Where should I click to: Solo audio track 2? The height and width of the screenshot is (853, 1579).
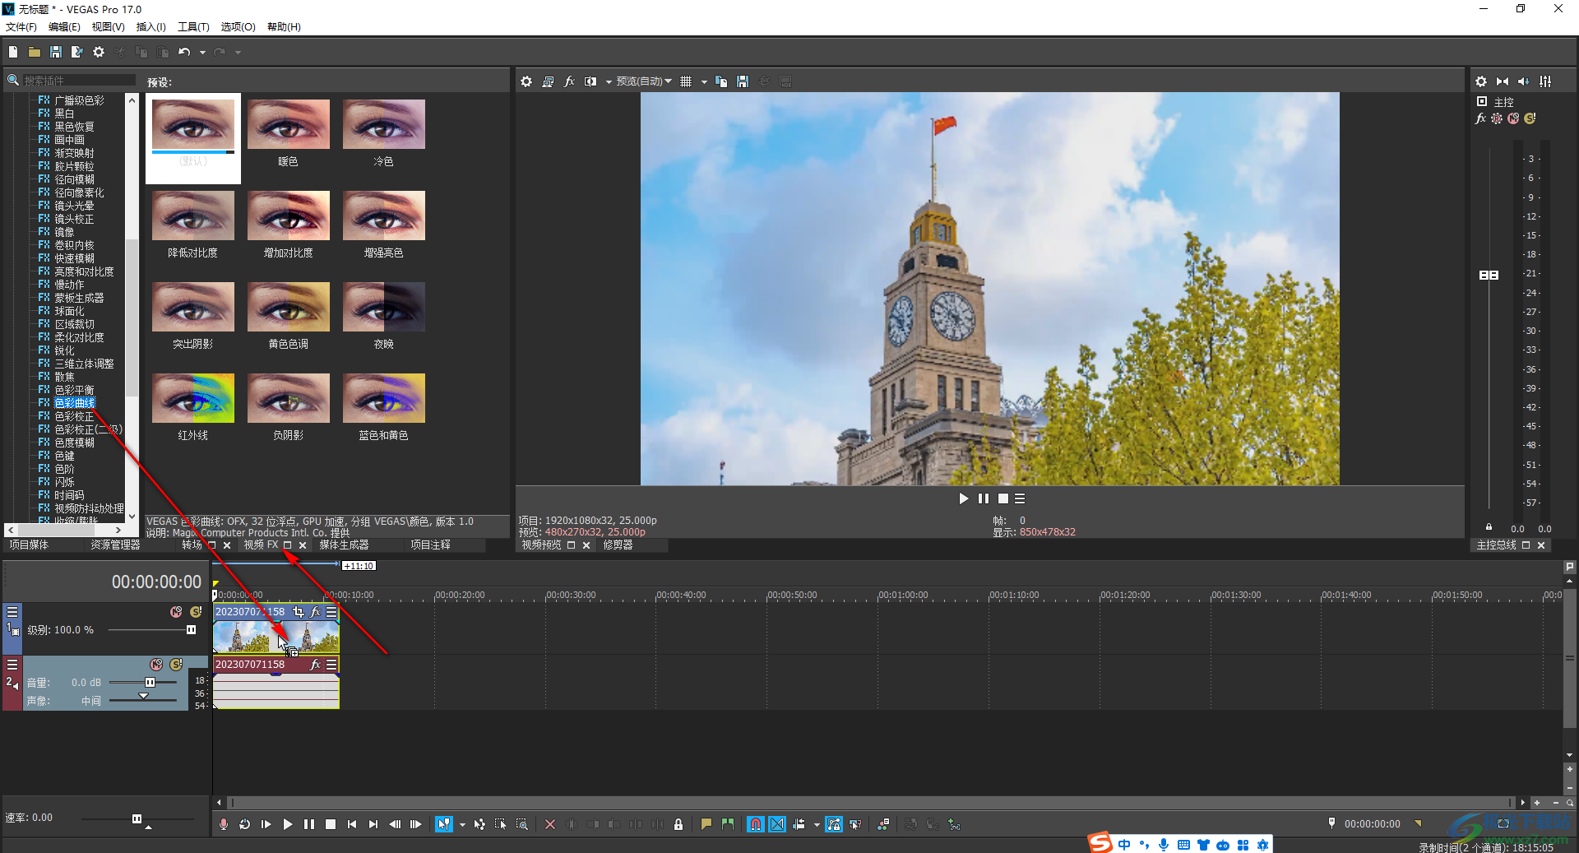point(176,665)
